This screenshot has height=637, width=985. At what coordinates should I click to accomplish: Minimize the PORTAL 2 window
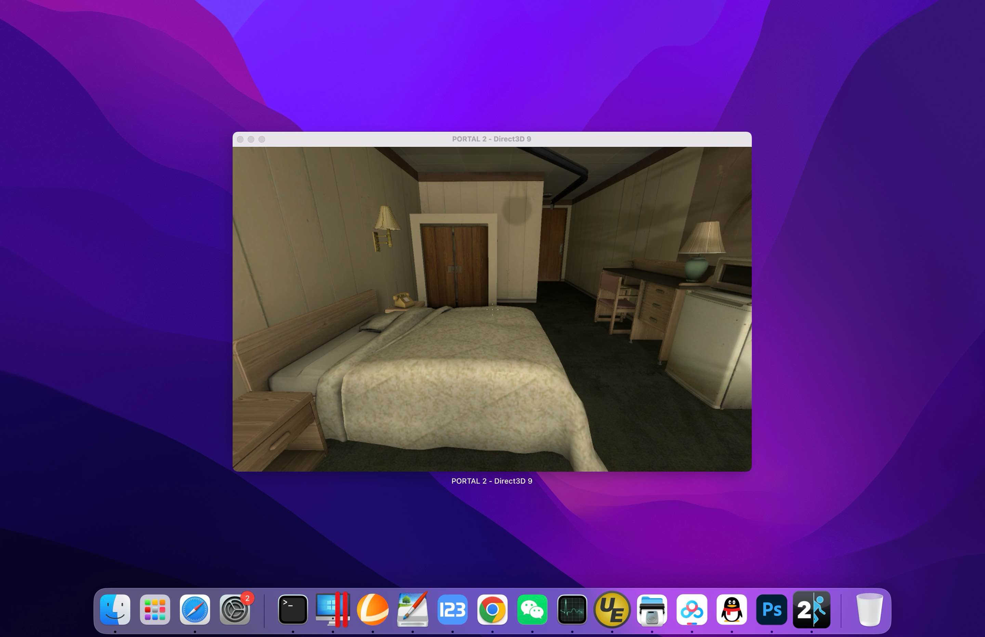coord(251,139)
